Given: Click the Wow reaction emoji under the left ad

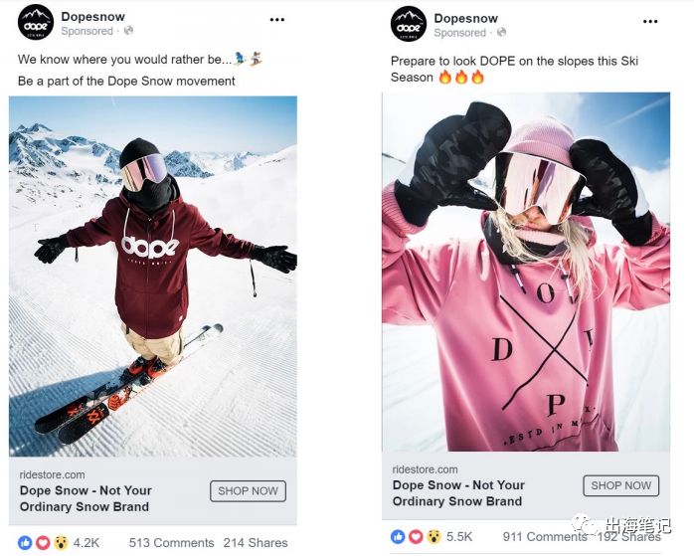Looking at the screenshot, I should [x=61, y=542].
